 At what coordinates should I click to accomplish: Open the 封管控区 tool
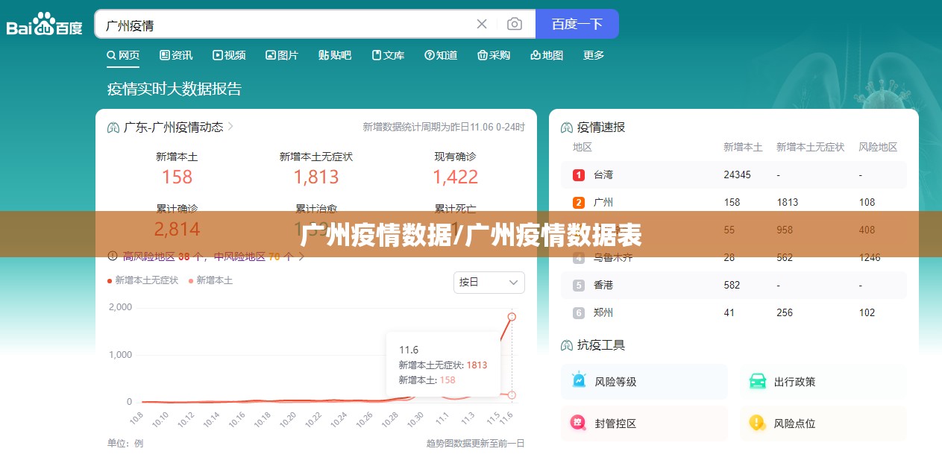pos(644,423)
